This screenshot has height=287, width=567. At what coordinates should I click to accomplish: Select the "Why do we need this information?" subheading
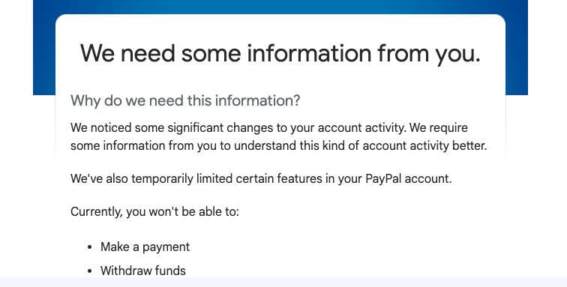[185, 100]
